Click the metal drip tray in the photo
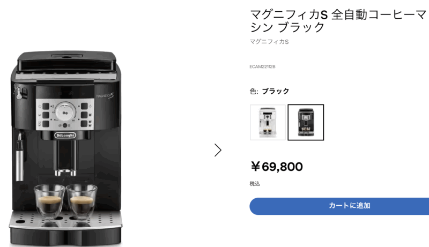The width and height of the screenshot is (429, 247). pyautogui.click(x=65, y=220)
